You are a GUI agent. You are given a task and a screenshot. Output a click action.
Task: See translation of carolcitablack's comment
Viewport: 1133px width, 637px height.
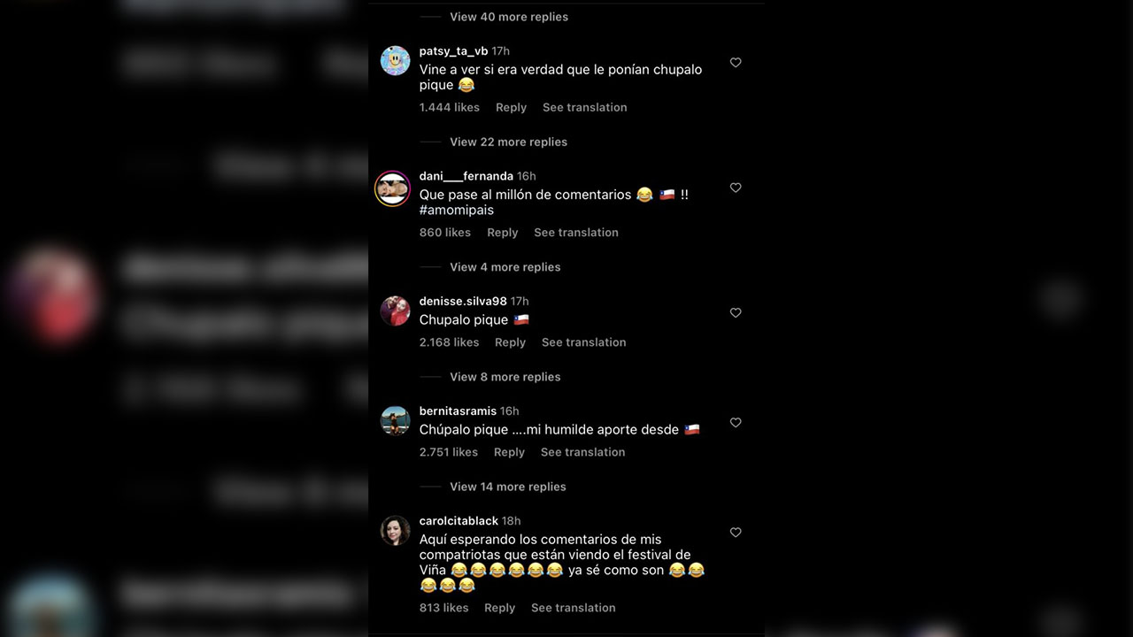pos(574,608)
